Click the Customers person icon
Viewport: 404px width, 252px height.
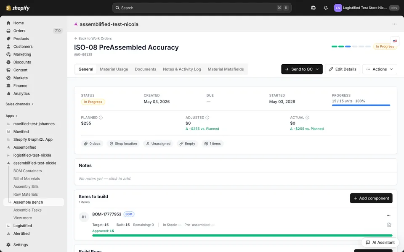point(8,47)
